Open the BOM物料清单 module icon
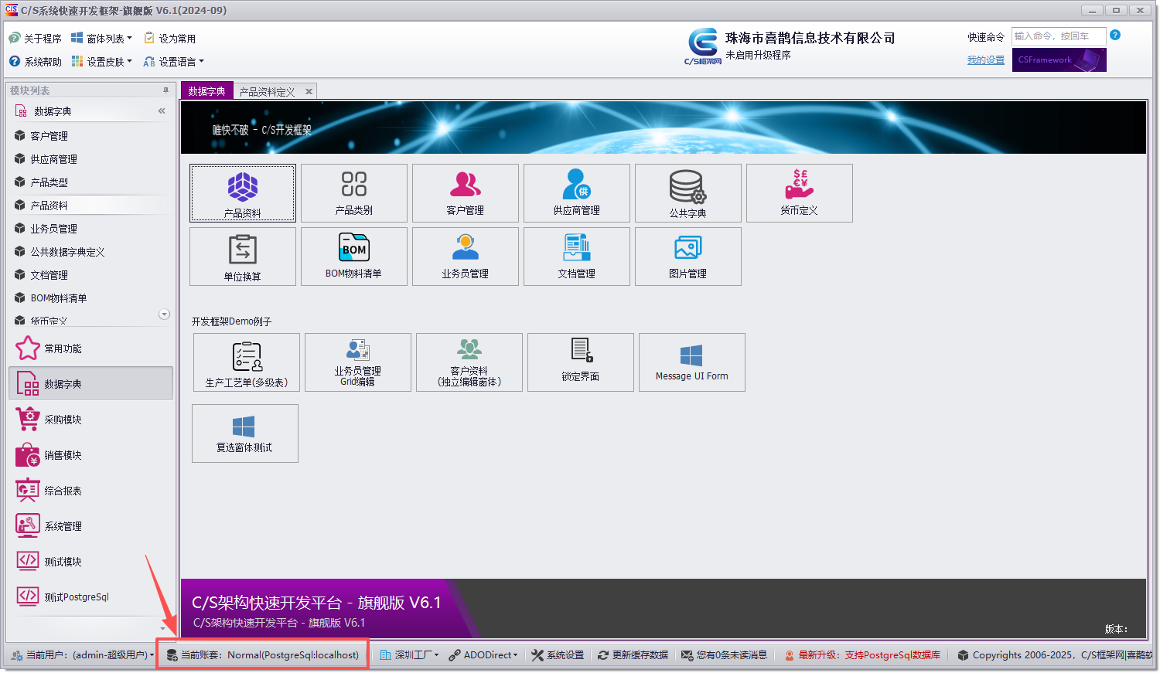 (x=353, y=257)
